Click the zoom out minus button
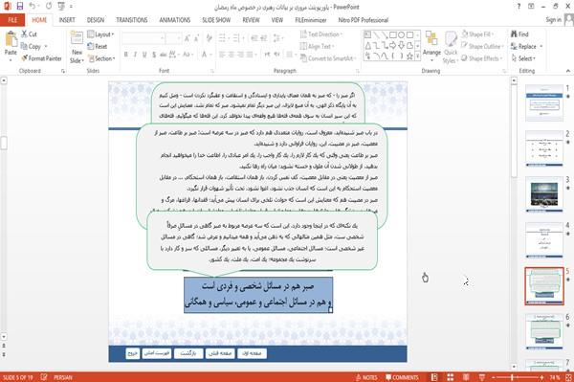This screenshot has height=382, width=574. pyautogui.click(x=494, y=377)
